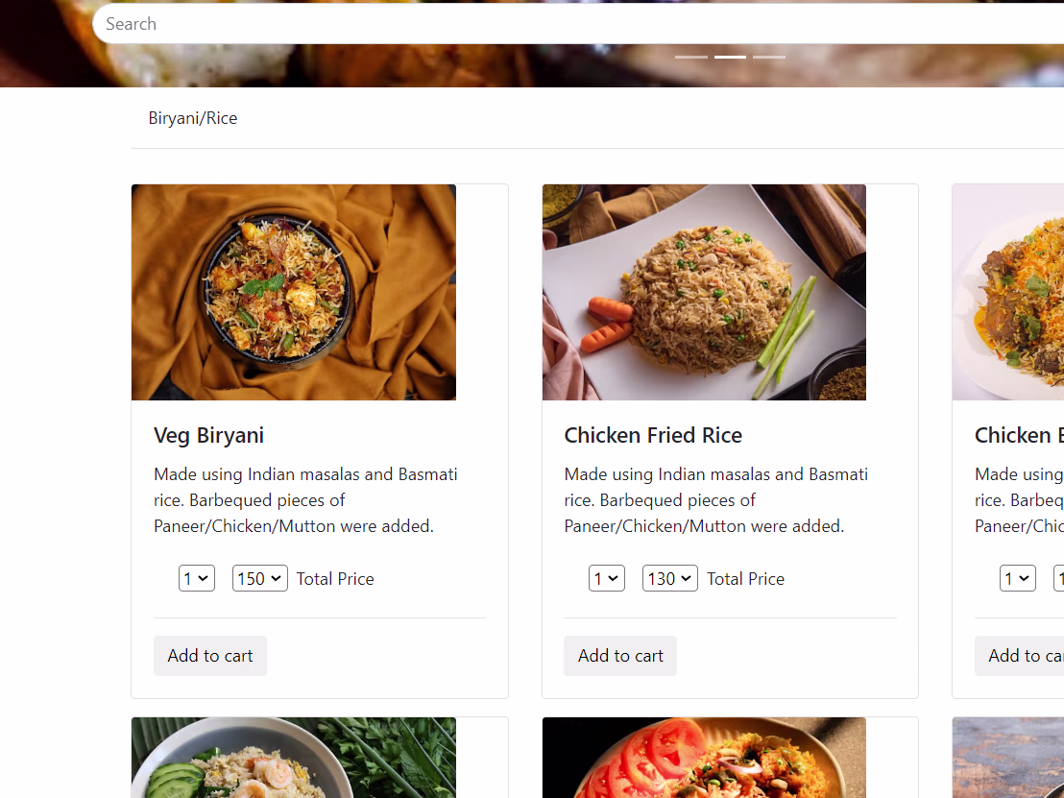This screenshot has height=798, width=1064.
Task: Open Chicken Fried Rice price dropdown showing 130
Action: coord(669,578)
